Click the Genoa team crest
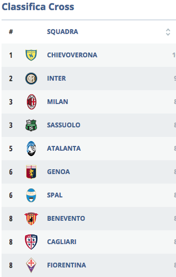176x277 pixels. tap(31, 172)
